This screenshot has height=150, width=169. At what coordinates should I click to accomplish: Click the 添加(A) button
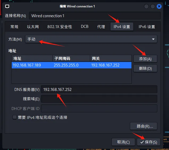click(145, 59)
